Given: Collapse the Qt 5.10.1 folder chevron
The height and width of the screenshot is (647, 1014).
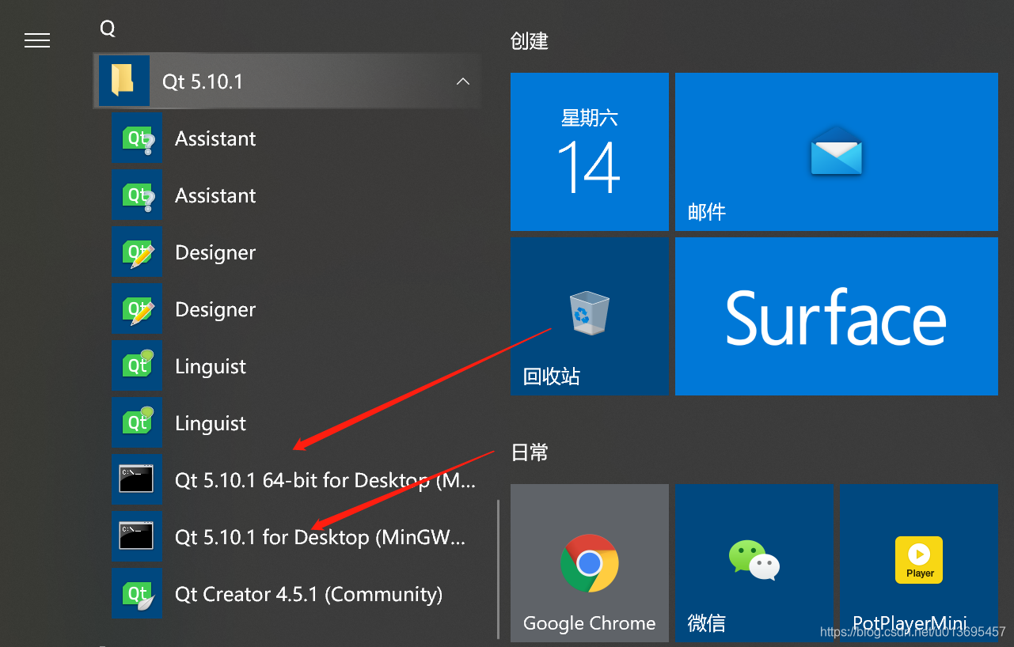Looking at the screenshot, I should (x=463, y=81).
